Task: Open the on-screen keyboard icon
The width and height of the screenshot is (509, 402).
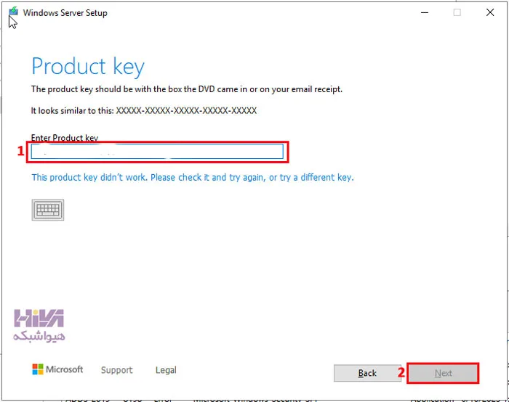Action: click(48, 210)
